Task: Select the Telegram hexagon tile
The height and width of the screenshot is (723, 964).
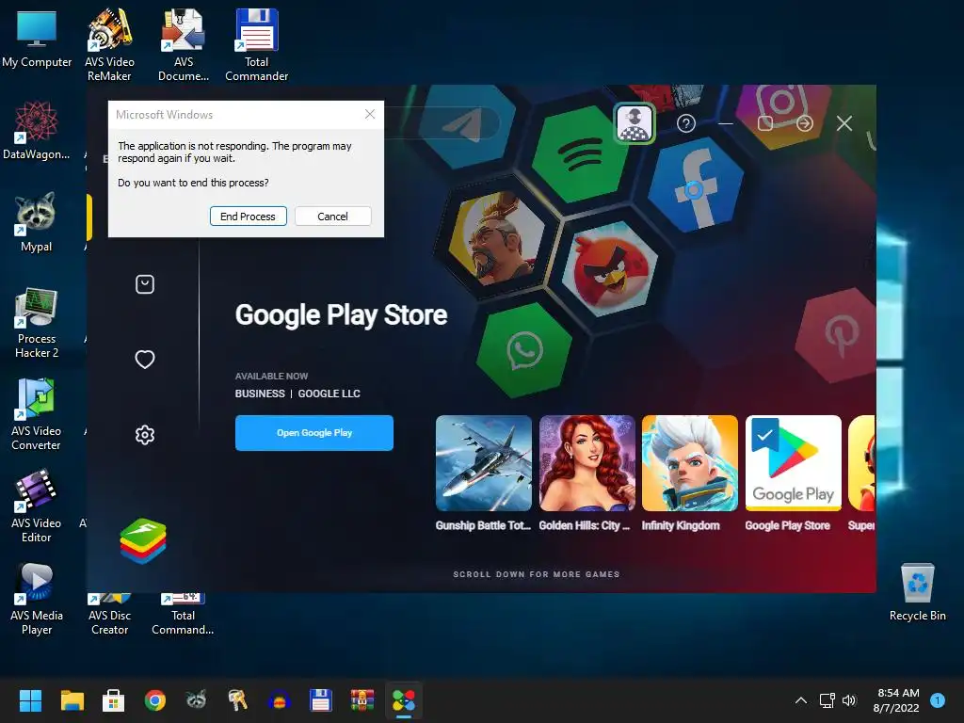Action: pos(467,125)
